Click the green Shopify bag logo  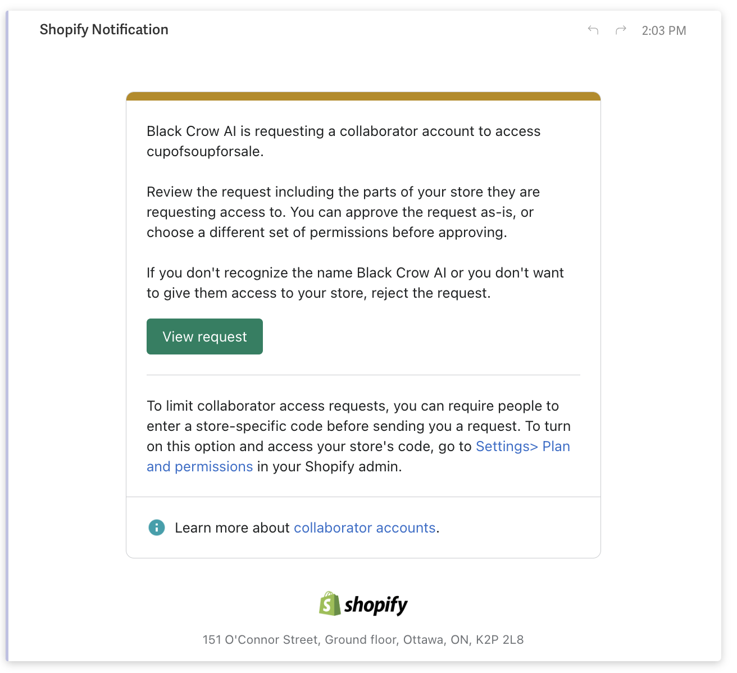pos(330,604)
